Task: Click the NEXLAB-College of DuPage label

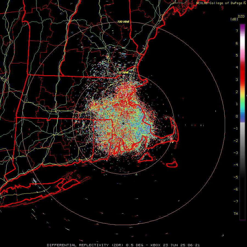Action: pyautogui.click(x=219, y=3)
